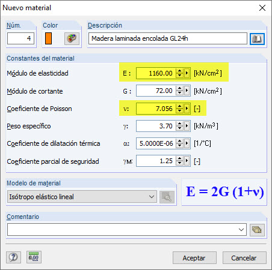The image size is (272, 270).
Task: Click the Descripción text field
Action: coord(168,38)
